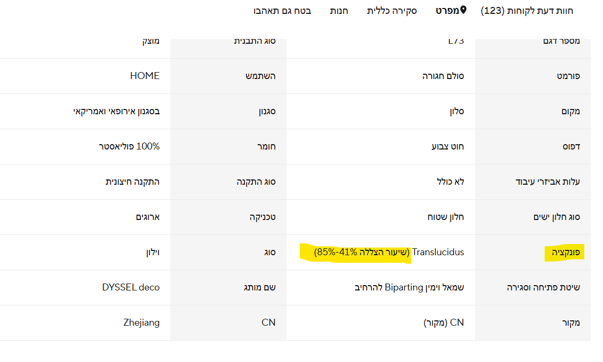
Task: Select the בטח גם תאהבו tab
Action: tap(283, 11)
